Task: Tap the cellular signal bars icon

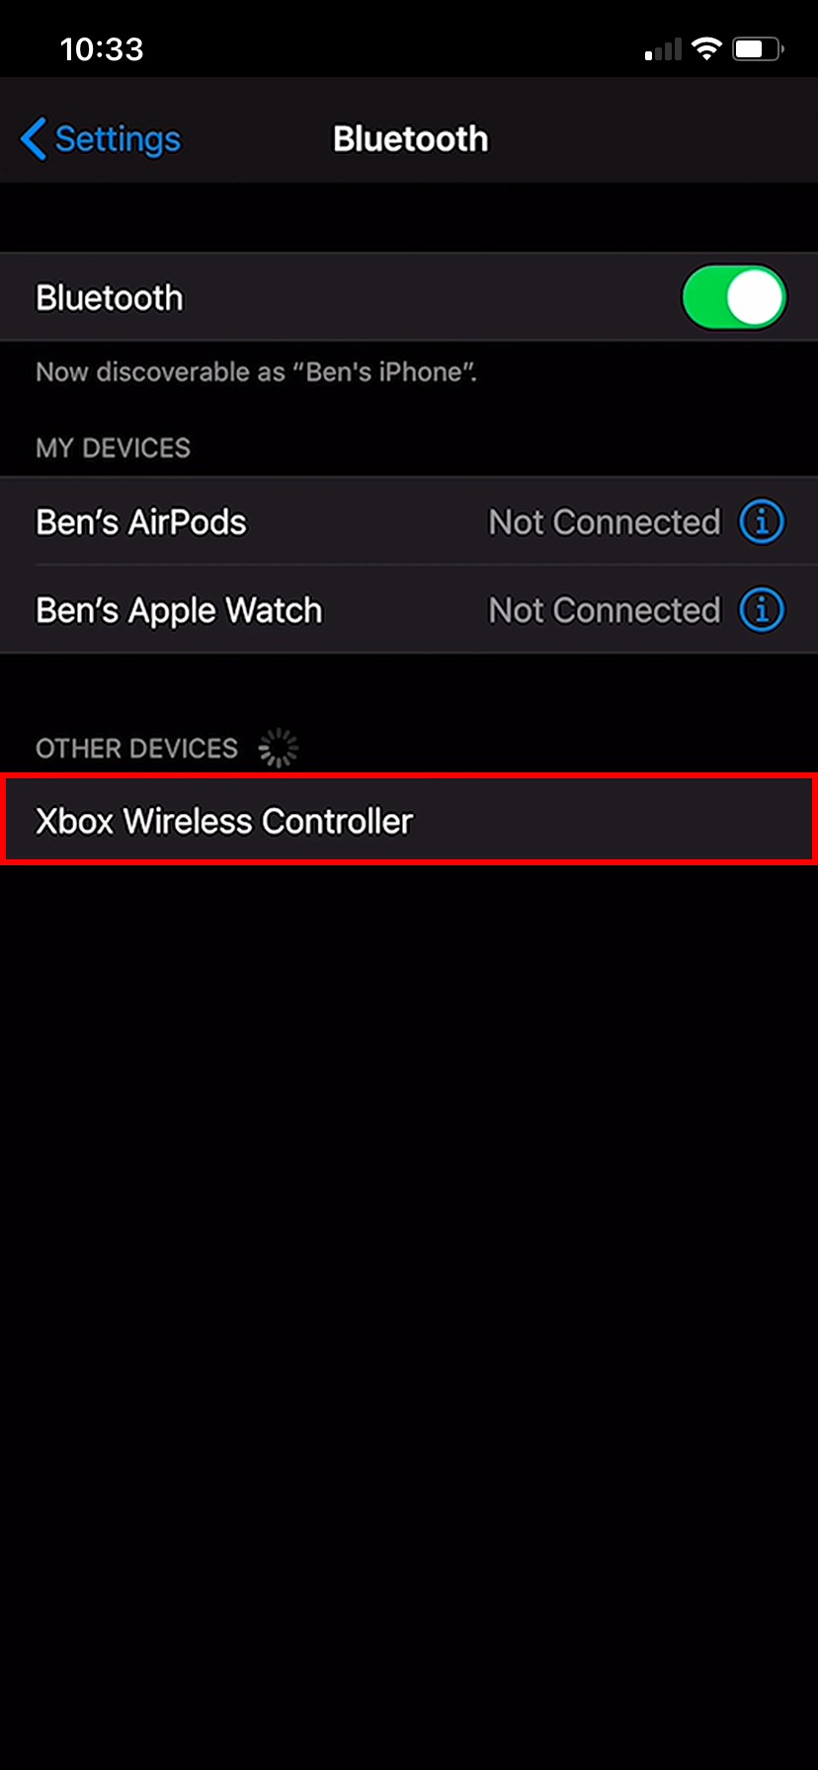Action: tap(663, 49)
